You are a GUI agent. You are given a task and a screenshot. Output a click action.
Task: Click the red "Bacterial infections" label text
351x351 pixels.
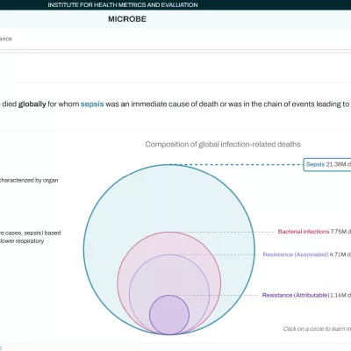[304, 232]
